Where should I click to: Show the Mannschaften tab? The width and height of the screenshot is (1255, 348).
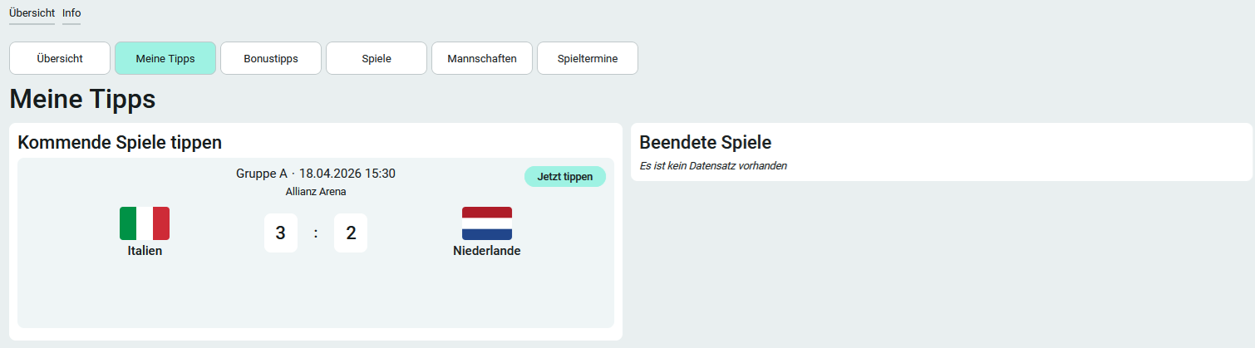(482, 58)
